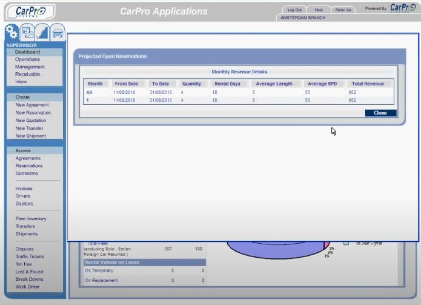
Task: Click the To Date column header
Action: point(161,84)
